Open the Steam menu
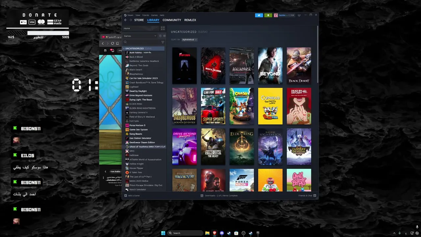 pos(130,15)
